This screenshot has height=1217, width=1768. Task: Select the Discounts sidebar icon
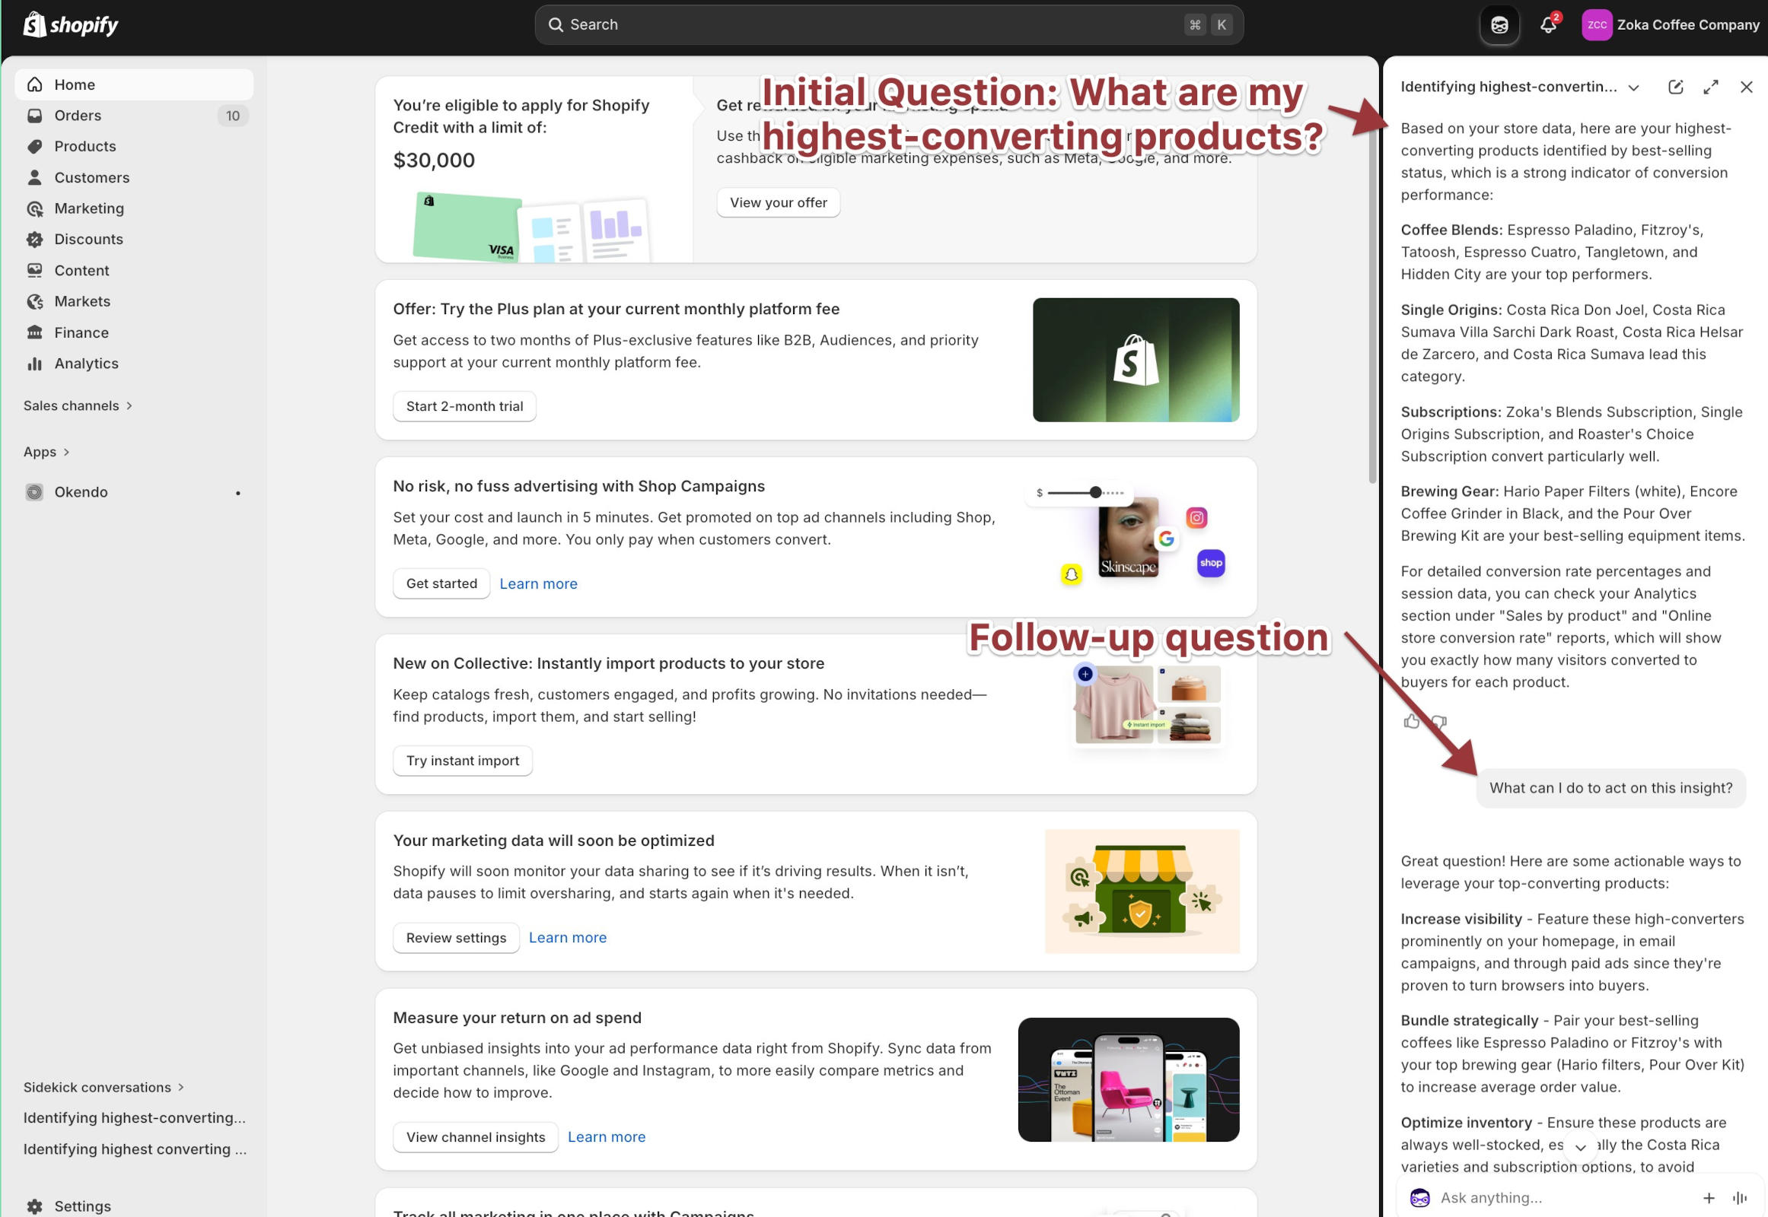click(x=35, y=240)
